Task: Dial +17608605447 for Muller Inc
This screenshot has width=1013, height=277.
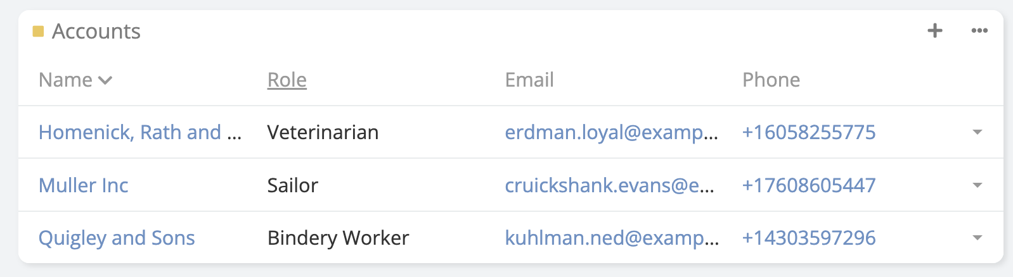Action: click(x=808, y=185)
